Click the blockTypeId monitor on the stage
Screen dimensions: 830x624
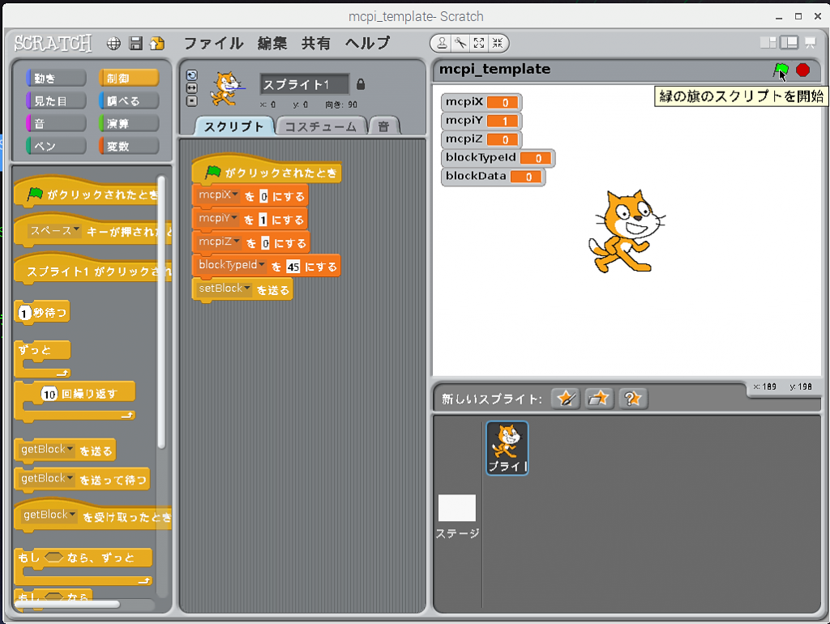pyautogui.click(x=498, y=158)
